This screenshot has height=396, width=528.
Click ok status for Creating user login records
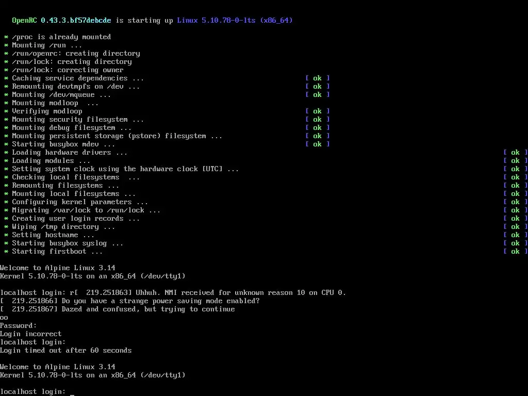pyautogui.click(x=515, y=218)
